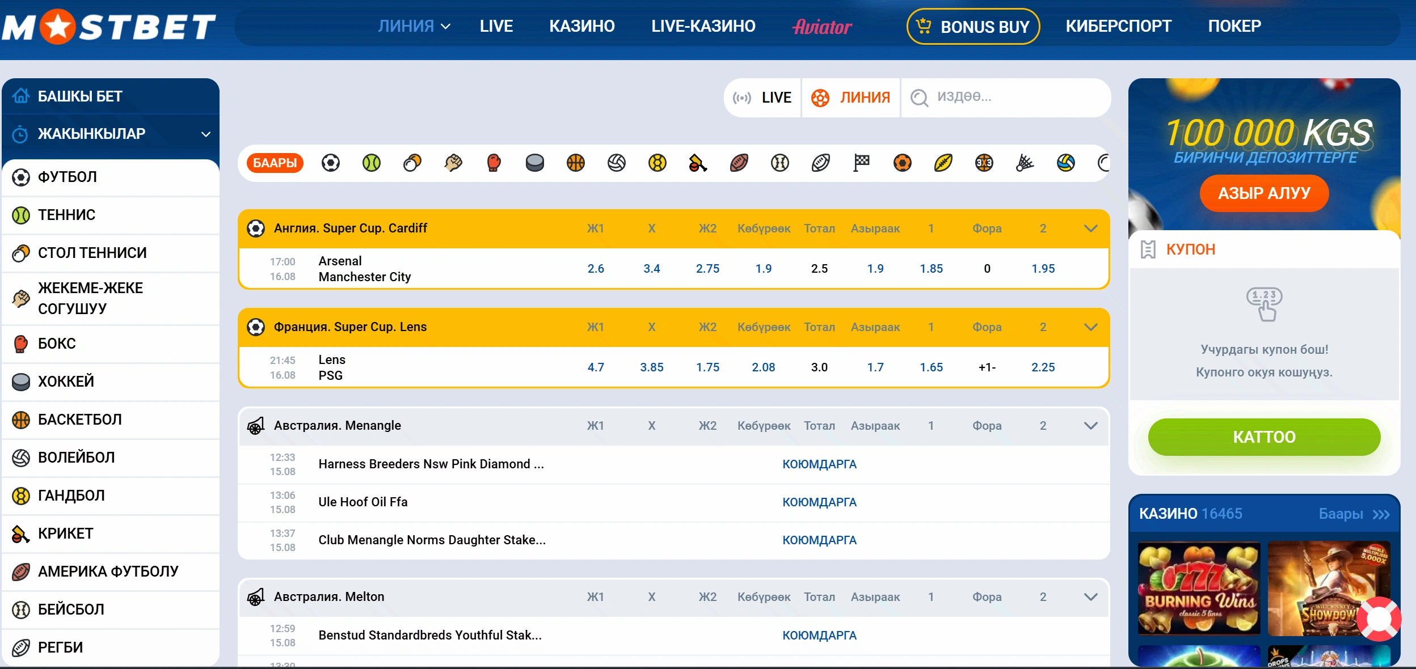Open РЕГБИ in the left sidebar
The height and width of the screenshot is (669, 1416).
point(111,648)
